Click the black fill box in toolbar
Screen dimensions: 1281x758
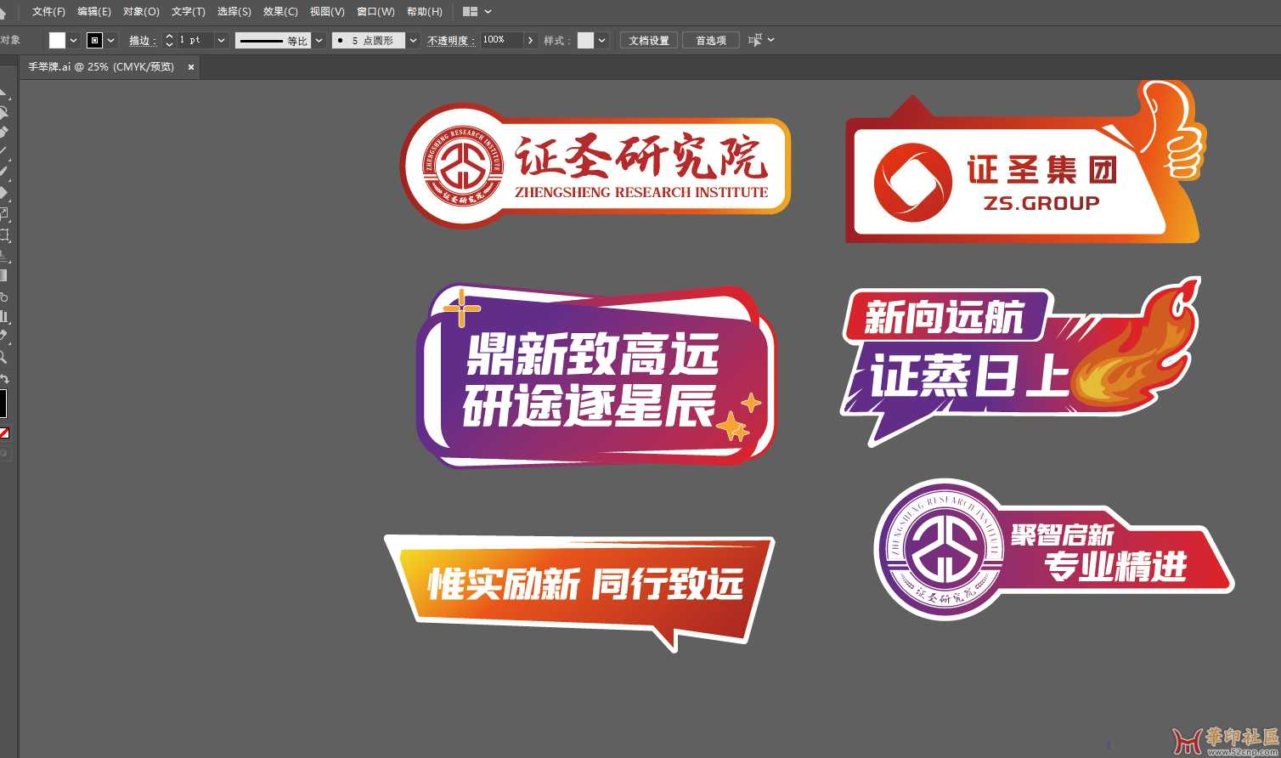(x=3, y=404)
